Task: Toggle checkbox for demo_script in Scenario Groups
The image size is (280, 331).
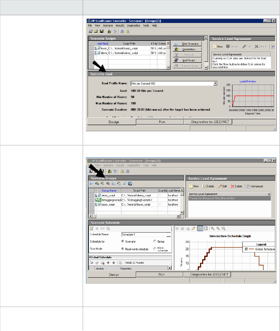Action: click(x=96, y=195)
